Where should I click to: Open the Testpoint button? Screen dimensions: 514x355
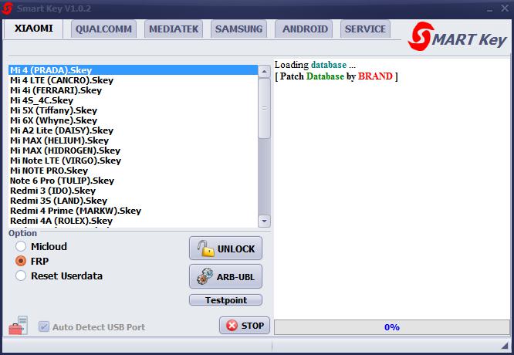click(x=226, y=300)
